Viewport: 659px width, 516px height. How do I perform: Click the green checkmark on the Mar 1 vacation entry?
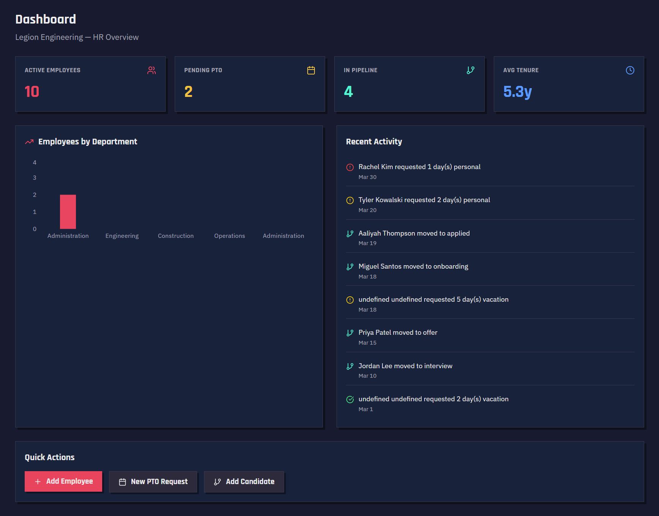click(350, 399)
